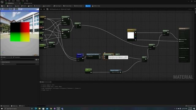Open the Tools menu

coord(23,1)
